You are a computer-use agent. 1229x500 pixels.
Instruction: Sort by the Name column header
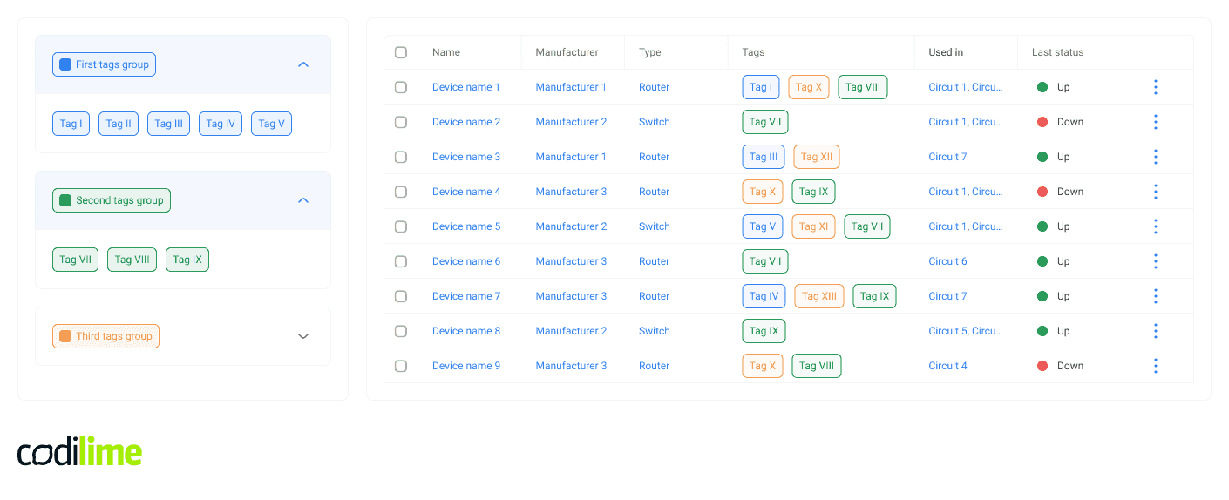(x=446, y=52)
